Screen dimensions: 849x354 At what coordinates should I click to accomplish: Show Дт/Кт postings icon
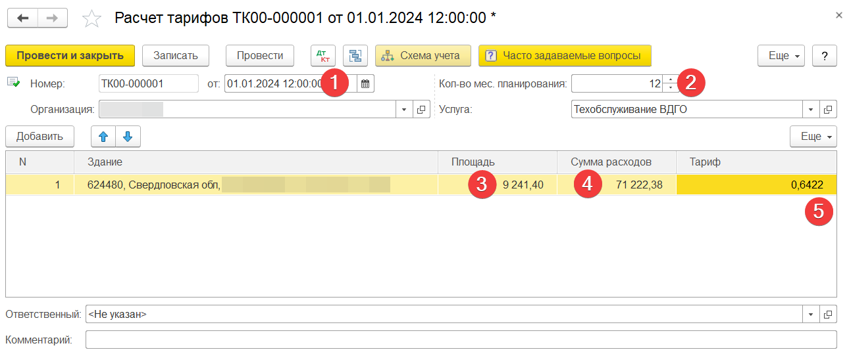click(x=323, y=56)
